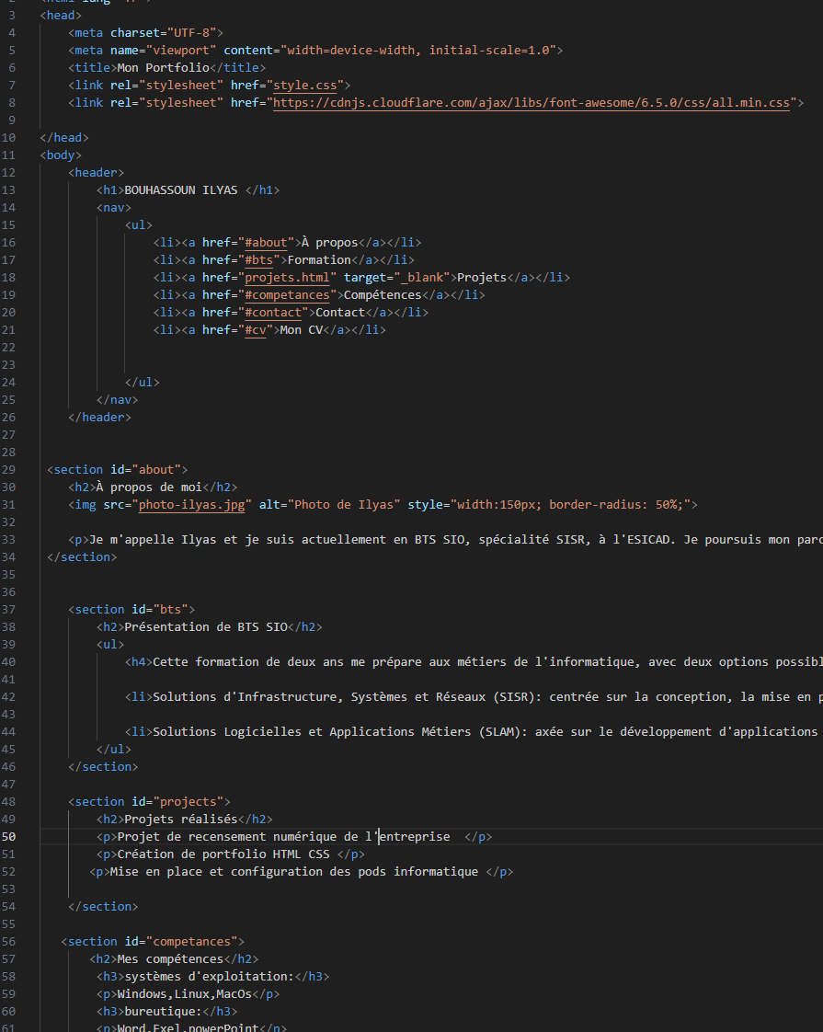Open the style.css link in the stylesheet tag
This screenshot has width=823, height=1032.
[305, 86]
